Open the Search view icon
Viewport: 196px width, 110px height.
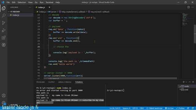coord(4,16)
